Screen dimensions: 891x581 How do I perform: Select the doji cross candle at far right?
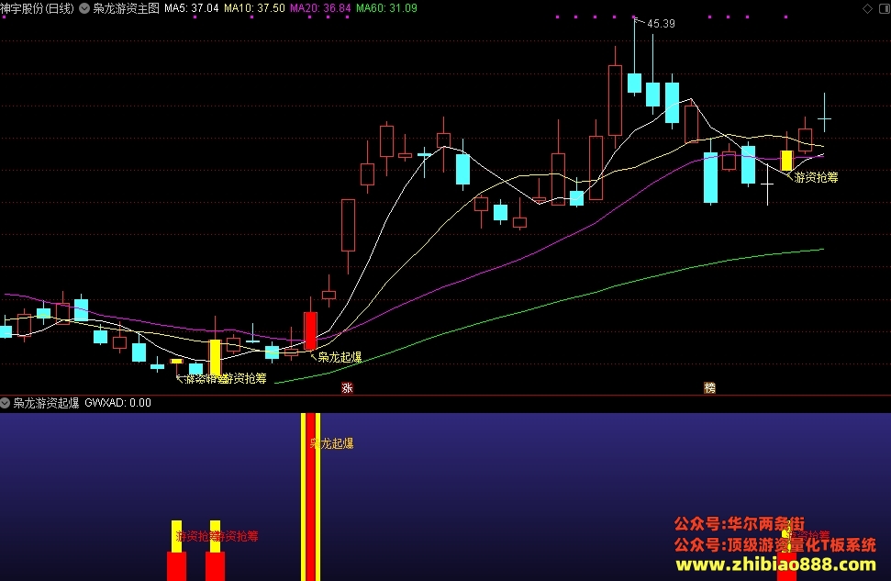825,118
